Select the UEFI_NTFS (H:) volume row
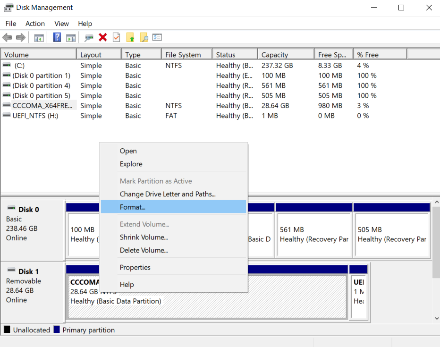The width and height of the screenshot is (440, 347). pos(35,116)
